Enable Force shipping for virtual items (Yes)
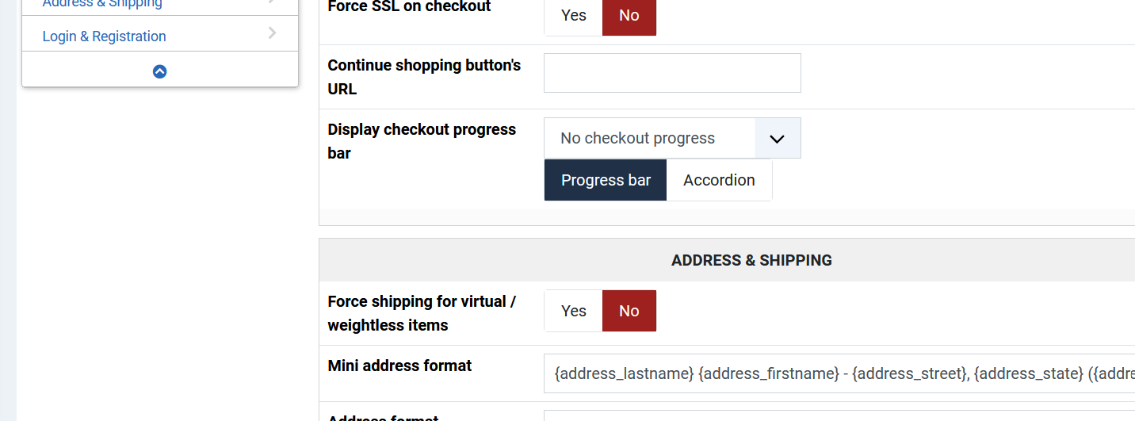 click(573, 311)
